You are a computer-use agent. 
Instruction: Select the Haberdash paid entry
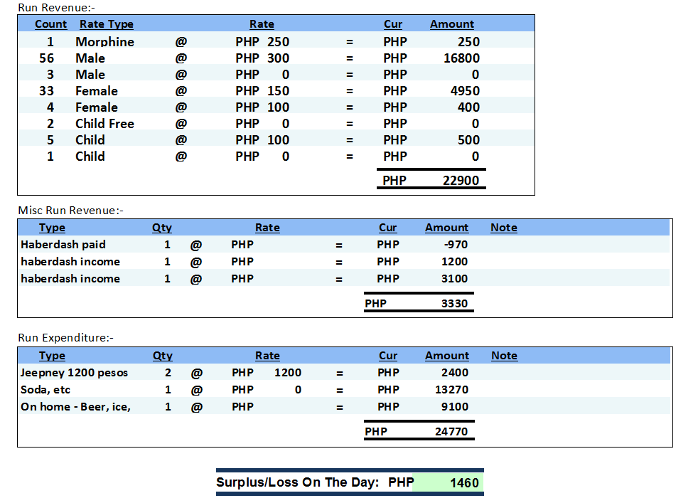point(63,245)
